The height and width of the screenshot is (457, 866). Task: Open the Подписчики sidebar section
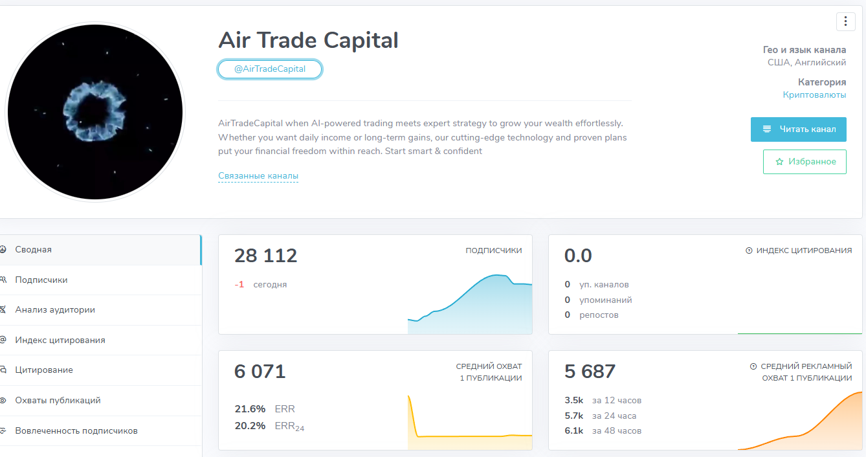coord(41,280)
